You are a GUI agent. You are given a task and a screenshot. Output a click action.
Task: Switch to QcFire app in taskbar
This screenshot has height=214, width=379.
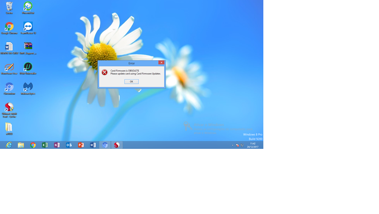tap(117, 145)
